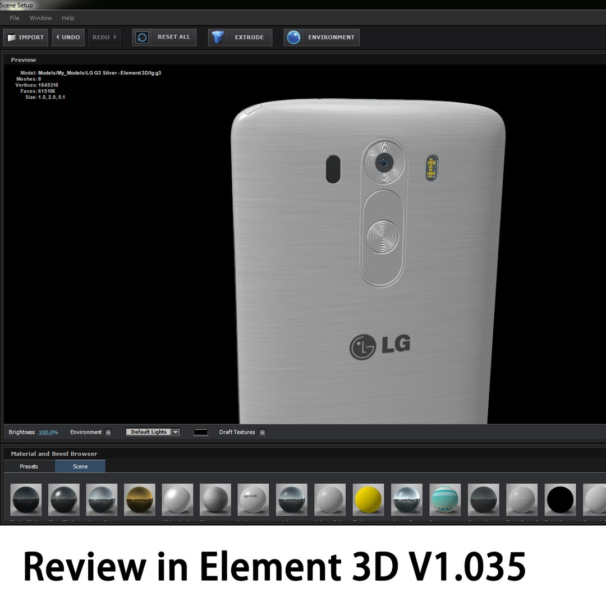Switch to the Presets tab
The height and width of the screenshot is (606, 606).
click(x=29, y=466)
